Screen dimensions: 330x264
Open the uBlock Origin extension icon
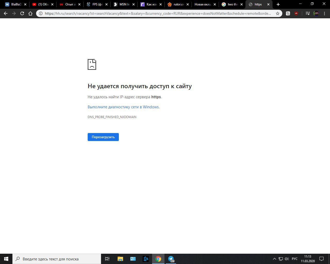tap(296, 13)
